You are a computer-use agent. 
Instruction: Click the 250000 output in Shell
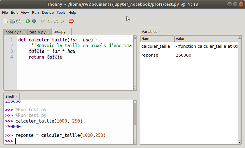(13, 127)
